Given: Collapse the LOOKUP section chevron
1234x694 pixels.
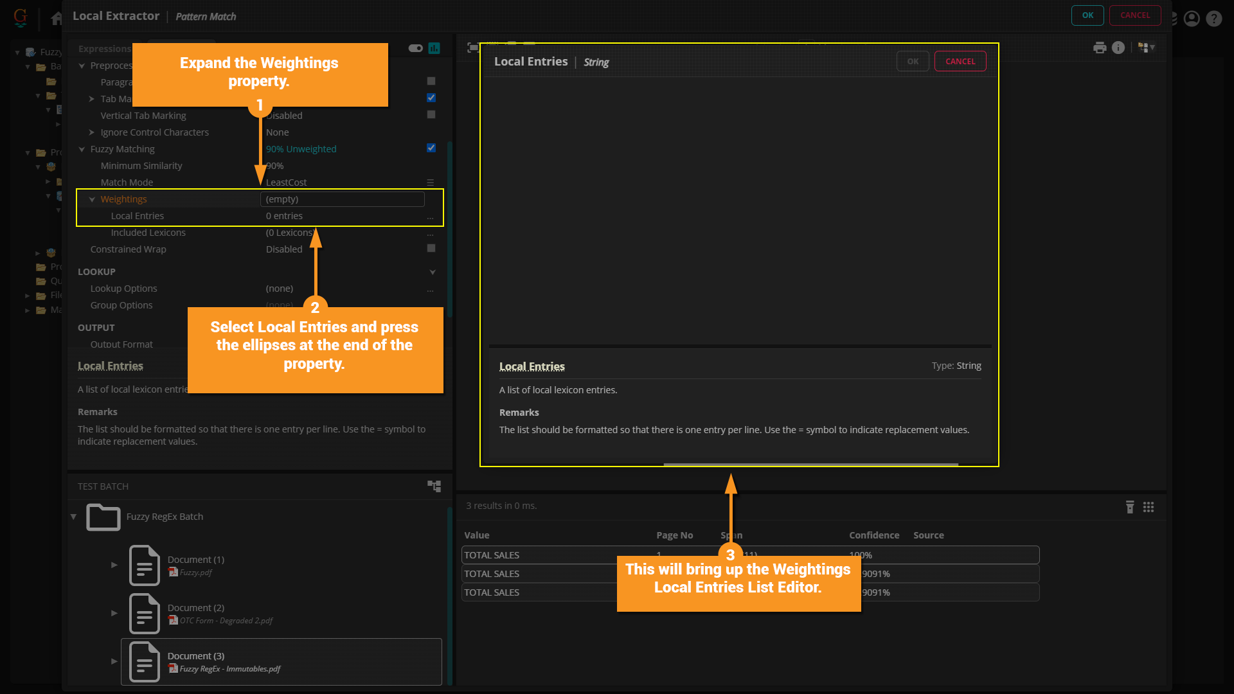Looking at the screenshot, I should coord(433,272).
